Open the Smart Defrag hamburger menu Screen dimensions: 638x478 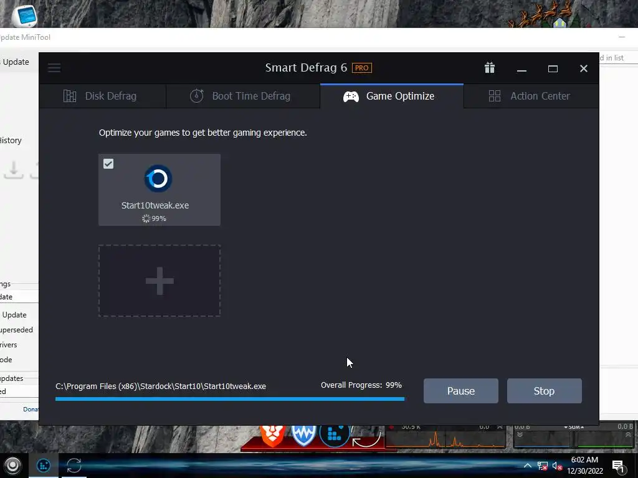coord(54,67)
